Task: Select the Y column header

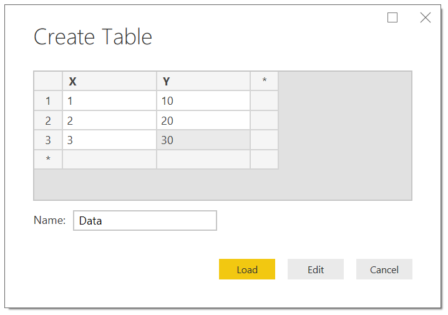Action: coord(203,81)
